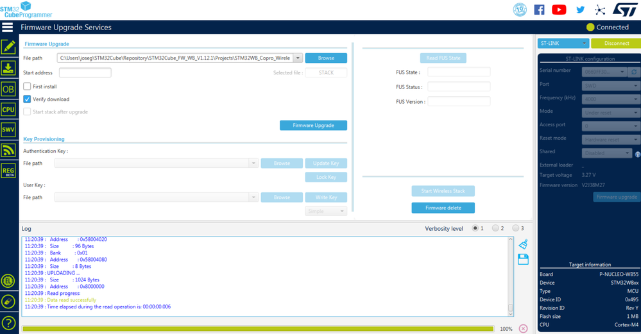
Task: Open the ST community network icon
Action: 600,10
